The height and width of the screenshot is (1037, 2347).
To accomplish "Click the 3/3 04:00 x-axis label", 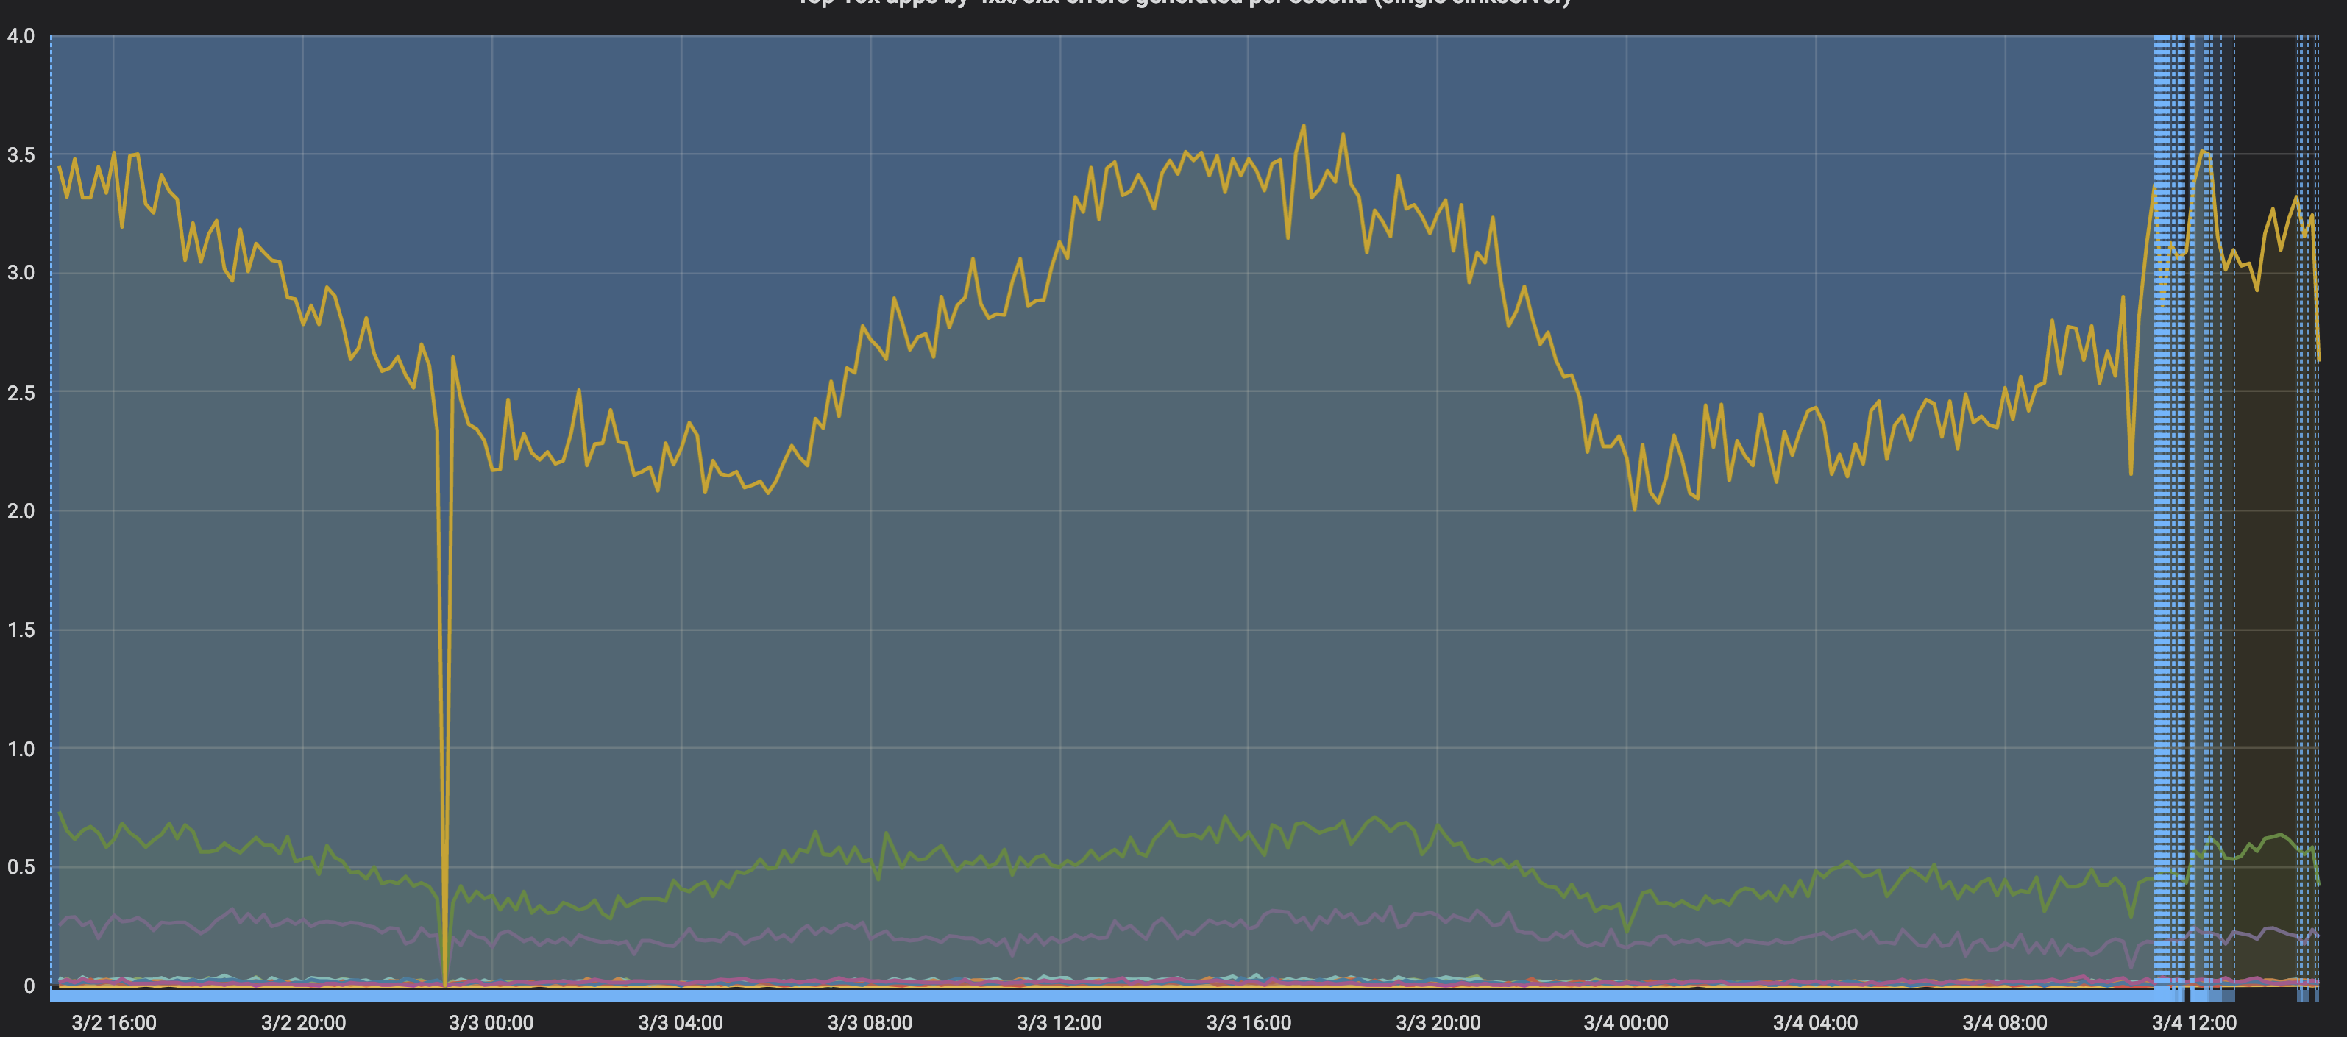I will point(681,1022).
